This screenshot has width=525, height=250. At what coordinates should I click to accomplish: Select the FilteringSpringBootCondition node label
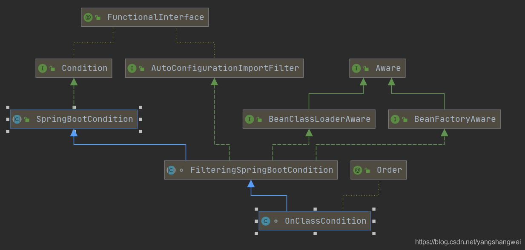(x=261, y=170)
